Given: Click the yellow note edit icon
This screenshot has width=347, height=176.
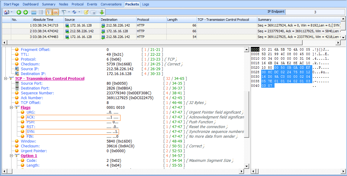Looking at the screenshot, I should (86, 12).
